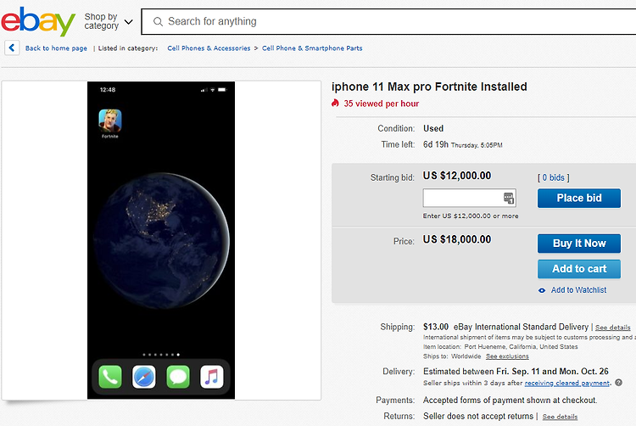636x426 pixels.
Task: Open the Cell Phones & Accessories category
Action: (x=209, y=48)
